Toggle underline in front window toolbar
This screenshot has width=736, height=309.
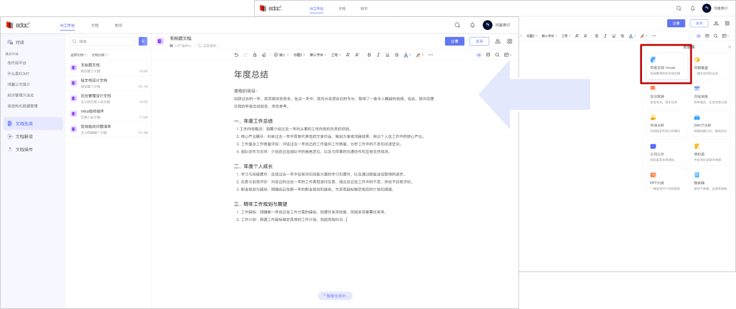tap(388, 55)
